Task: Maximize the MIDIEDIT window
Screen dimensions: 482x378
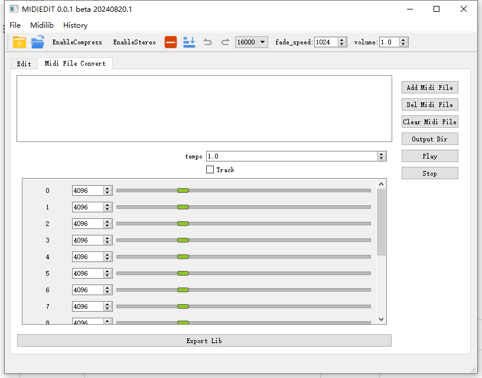Action: (437, 9)
